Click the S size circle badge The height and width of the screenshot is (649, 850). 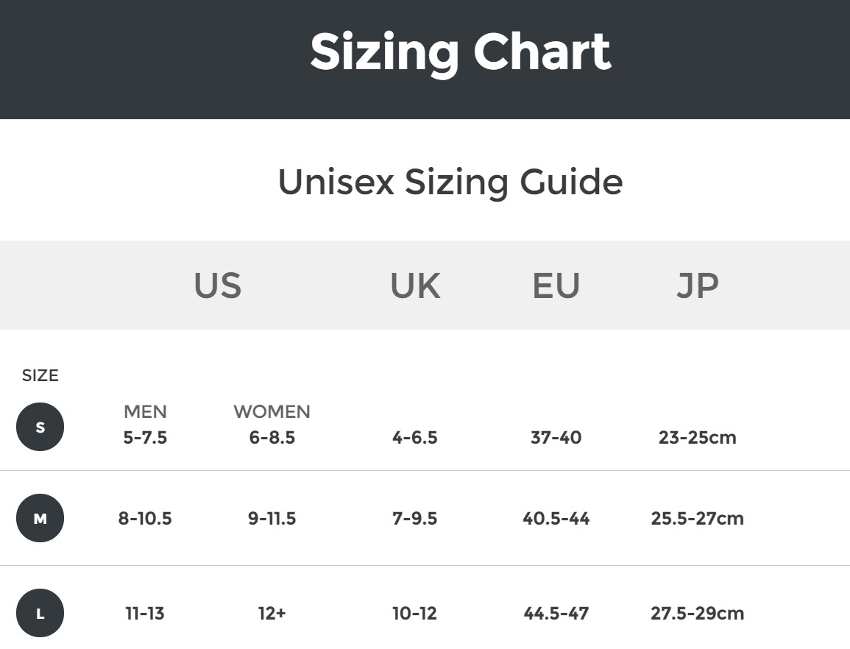40,427
